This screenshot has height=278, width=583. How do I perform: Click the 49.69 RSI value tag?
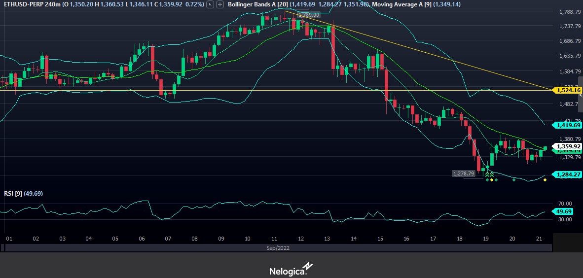click(x=564, y=211)
